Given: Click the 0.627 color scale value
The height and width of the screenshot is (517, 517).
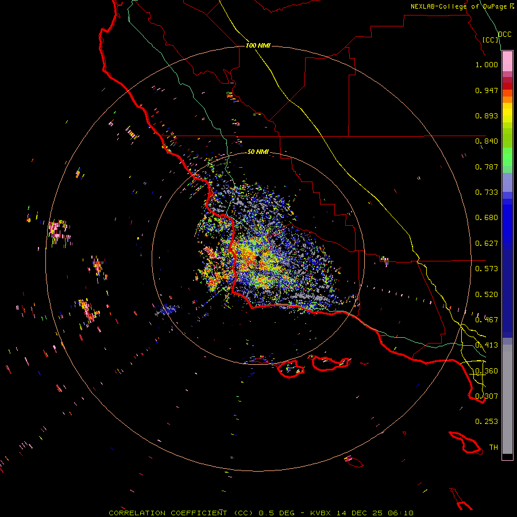Looking at the screenshot, I should click(x=487, y=244).
